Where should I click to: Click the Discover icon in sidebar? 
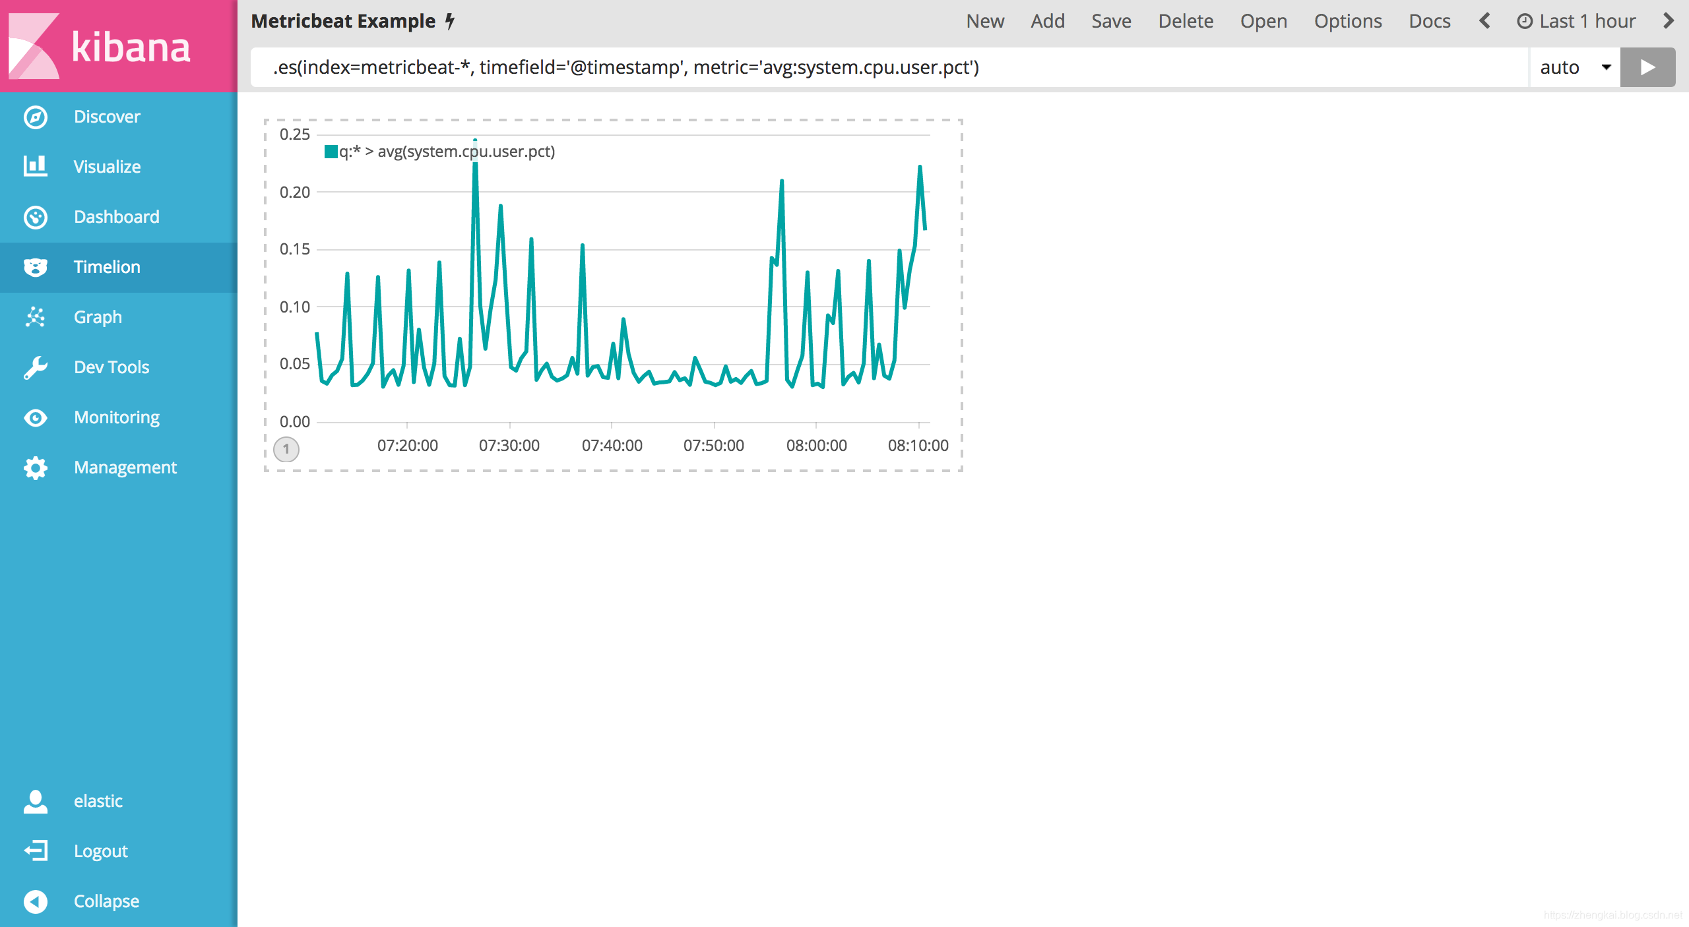pos(36,117)
